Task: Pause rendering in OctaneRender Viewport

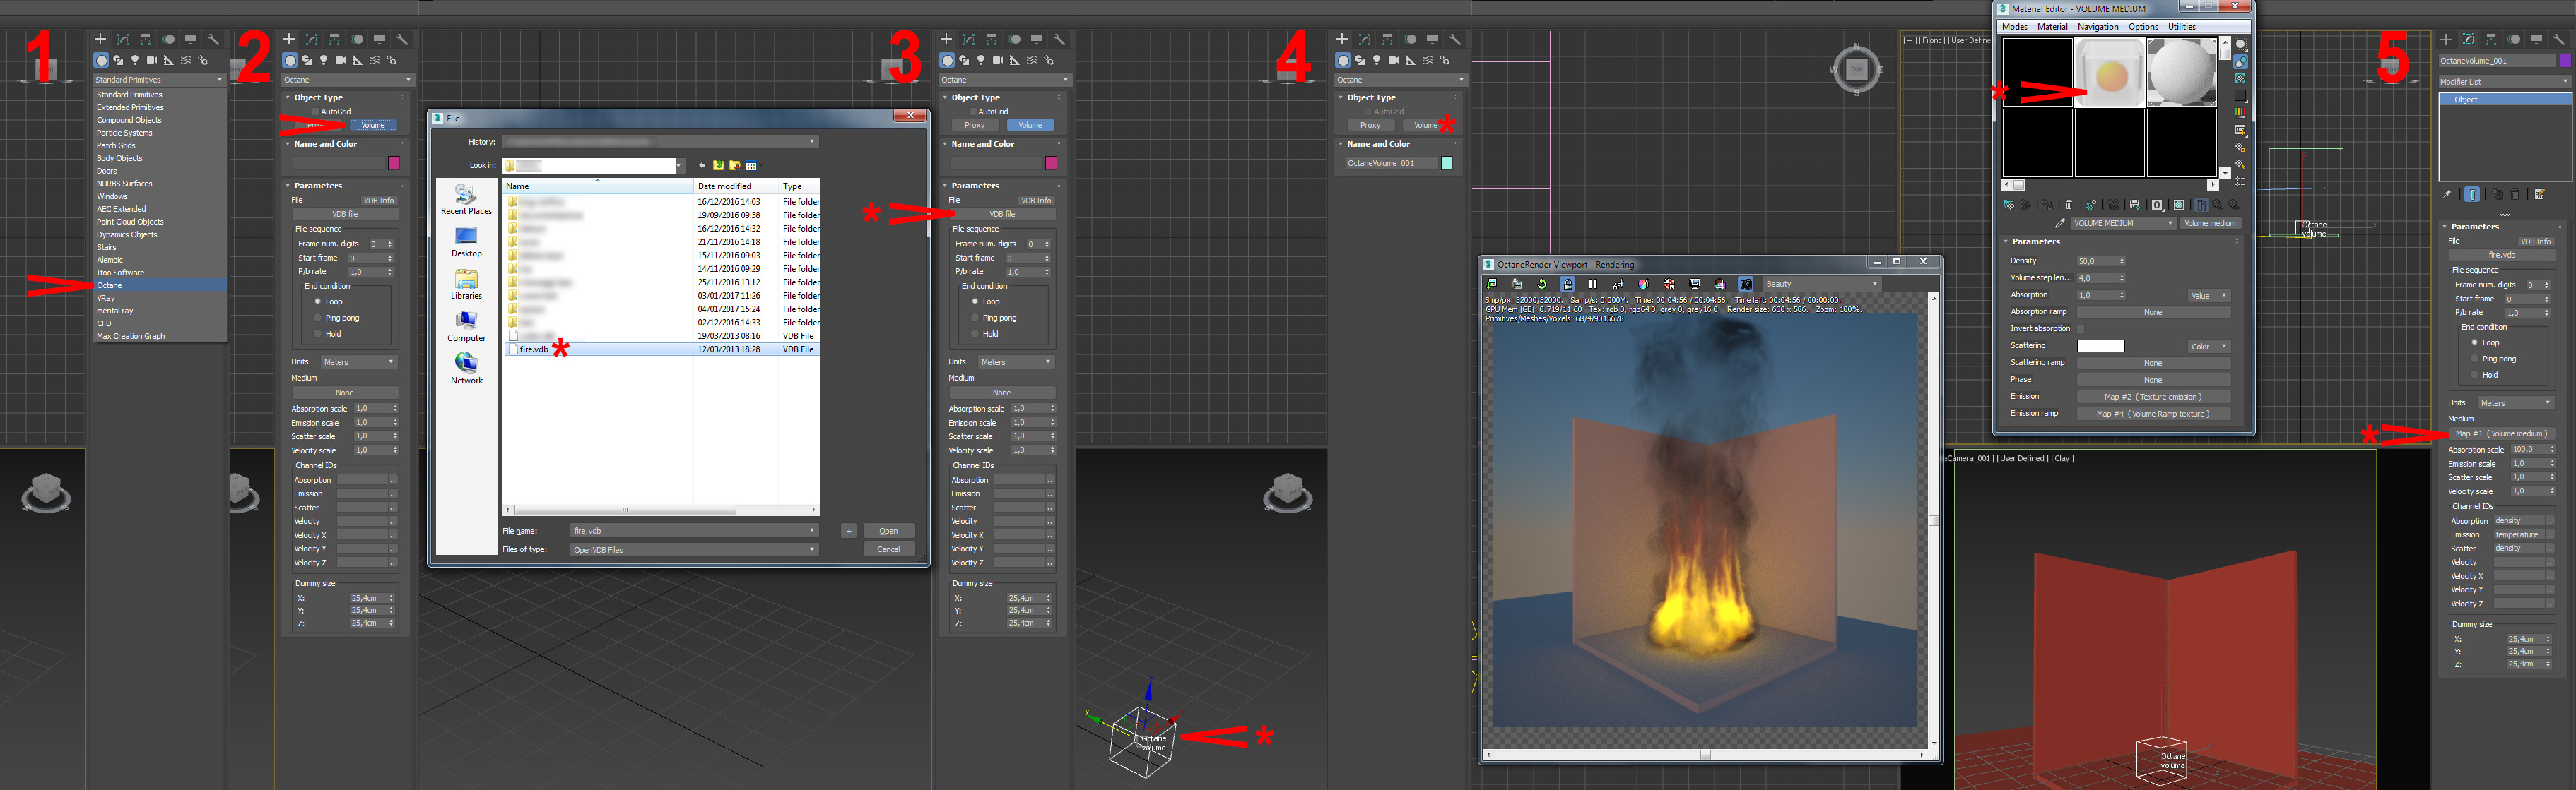Action: (1593, 285)
